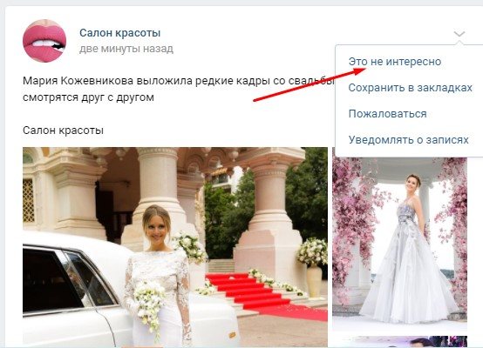Enable Уведомлять о записях notifications option

tap(408, 140)
